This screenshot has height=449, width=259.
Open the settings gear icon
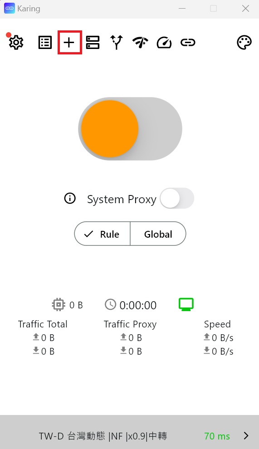16,42
